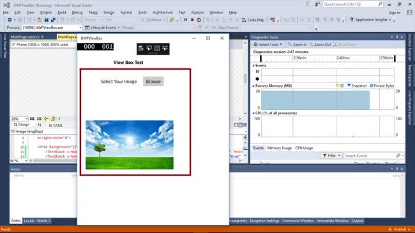The height and width of the screenshot is (233, 415).
Task: Click the select element in-app toolbar icon
Action: pos(149,48)
